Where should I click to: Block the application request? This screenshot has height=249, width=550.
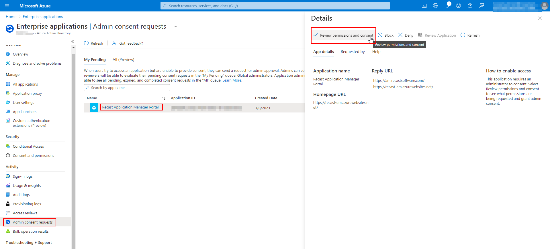385,35
